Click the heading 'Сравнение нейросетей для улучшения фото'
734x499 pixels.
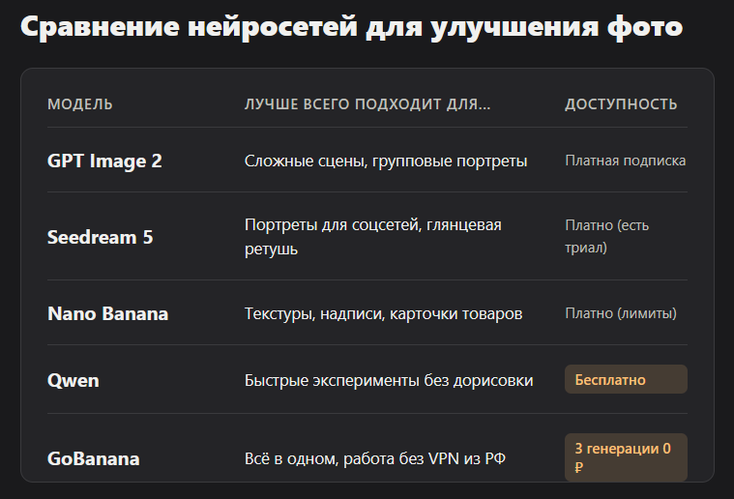352,27
